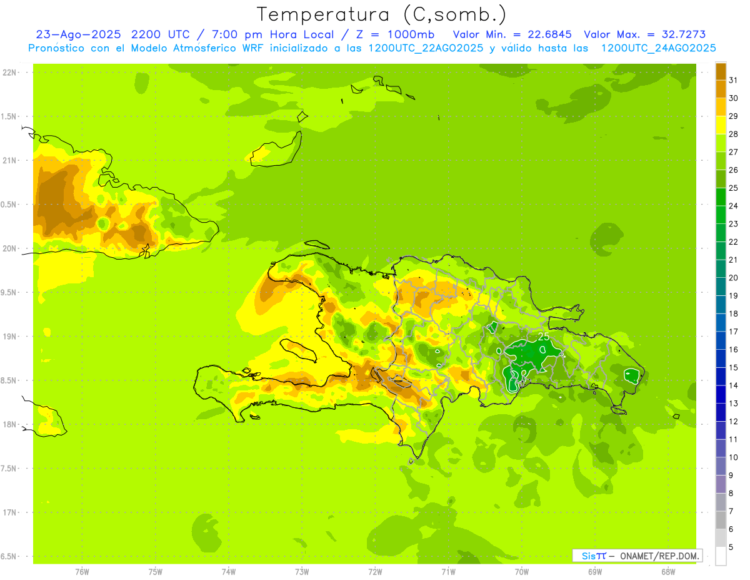Click the "75W" longitude label
750x580 pixels.
155,572
